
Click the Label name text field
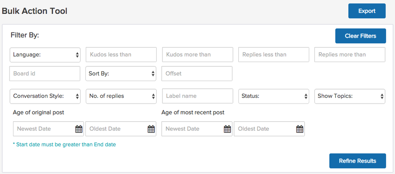point(197,96)
